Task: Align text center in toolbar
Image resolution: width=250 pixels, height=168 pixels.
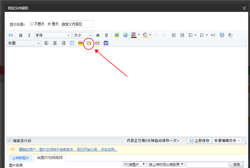Action: coord(55,43)
